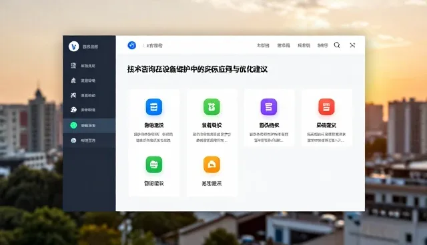The image size is (427, 245).
Task: Open the card with the blue square icon
Action: tap(154, 118)
